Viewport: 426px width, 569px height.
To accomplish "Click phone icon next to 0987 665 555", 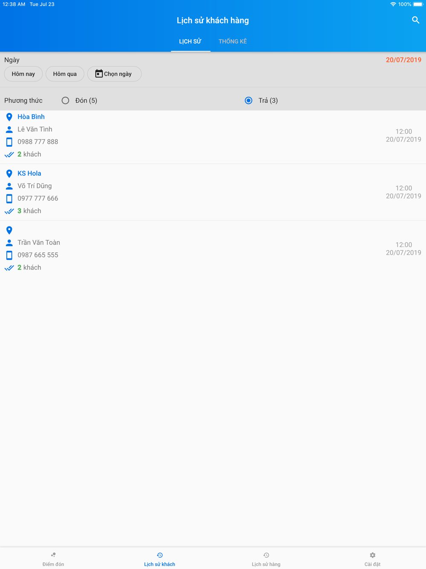I will (9, 255).
